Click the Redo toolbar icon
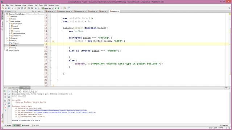This screenshot has height=130, width=232. pyautogui.click(x=15, y=8)
